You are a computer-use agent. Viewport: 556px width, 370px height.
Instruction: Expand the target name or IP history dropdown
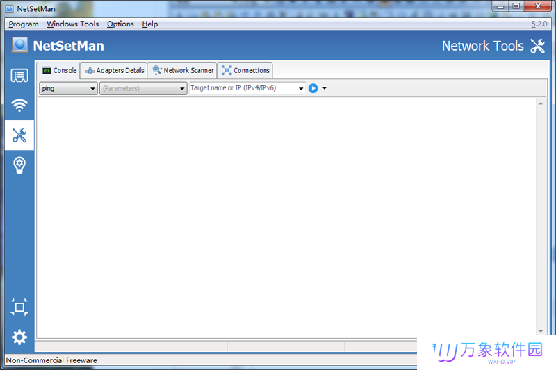(x=301, y=89)
